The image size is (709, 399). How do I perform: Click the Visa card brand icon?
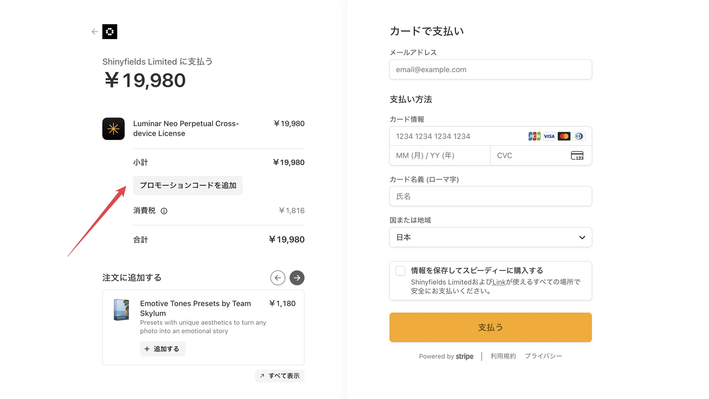click(549, 136)
